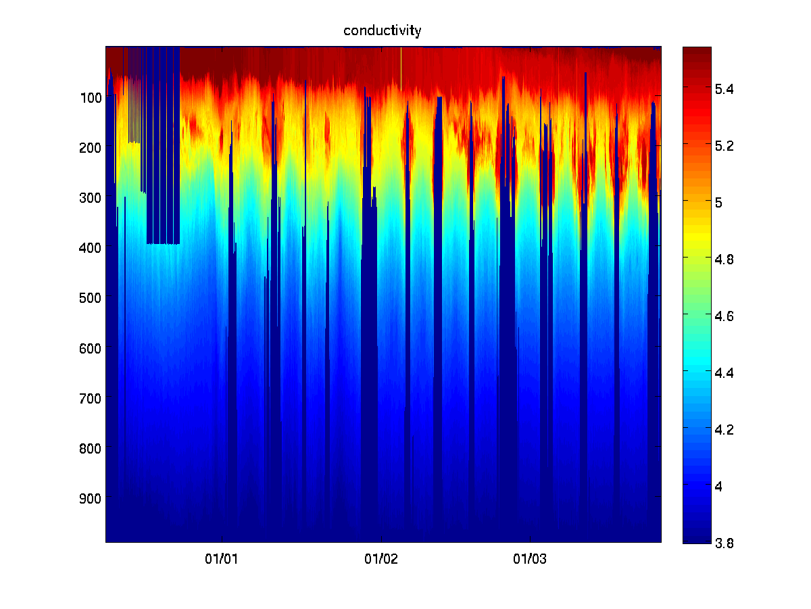Viewport: 811px width, 609px height.
Task: Select the x-axis date label 01/02
Action: [x=381, y=559]
